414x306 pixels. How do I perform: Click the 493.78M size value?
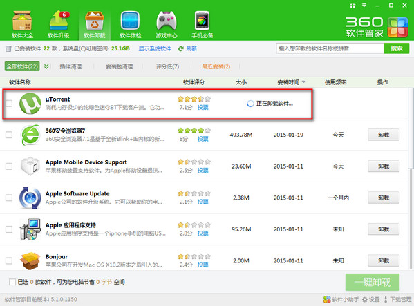click(x=241, y=135)
